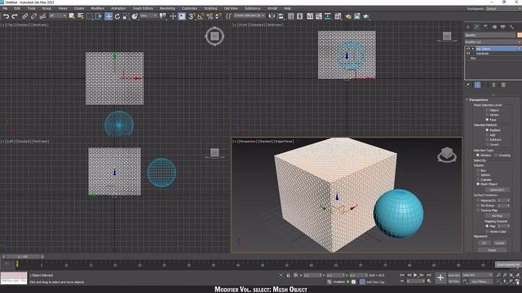Open the Create command panel tab
The height and width of the screenshot is (293, 522).
click(x=467, y=27)
